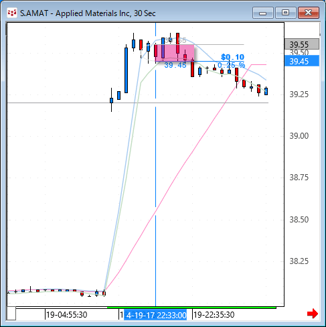Image resolution: width=326 pixels, height=327 pixels.
Task: Click the last blue candle on the right
Action: pyautogui.click(x=266, y=91)
